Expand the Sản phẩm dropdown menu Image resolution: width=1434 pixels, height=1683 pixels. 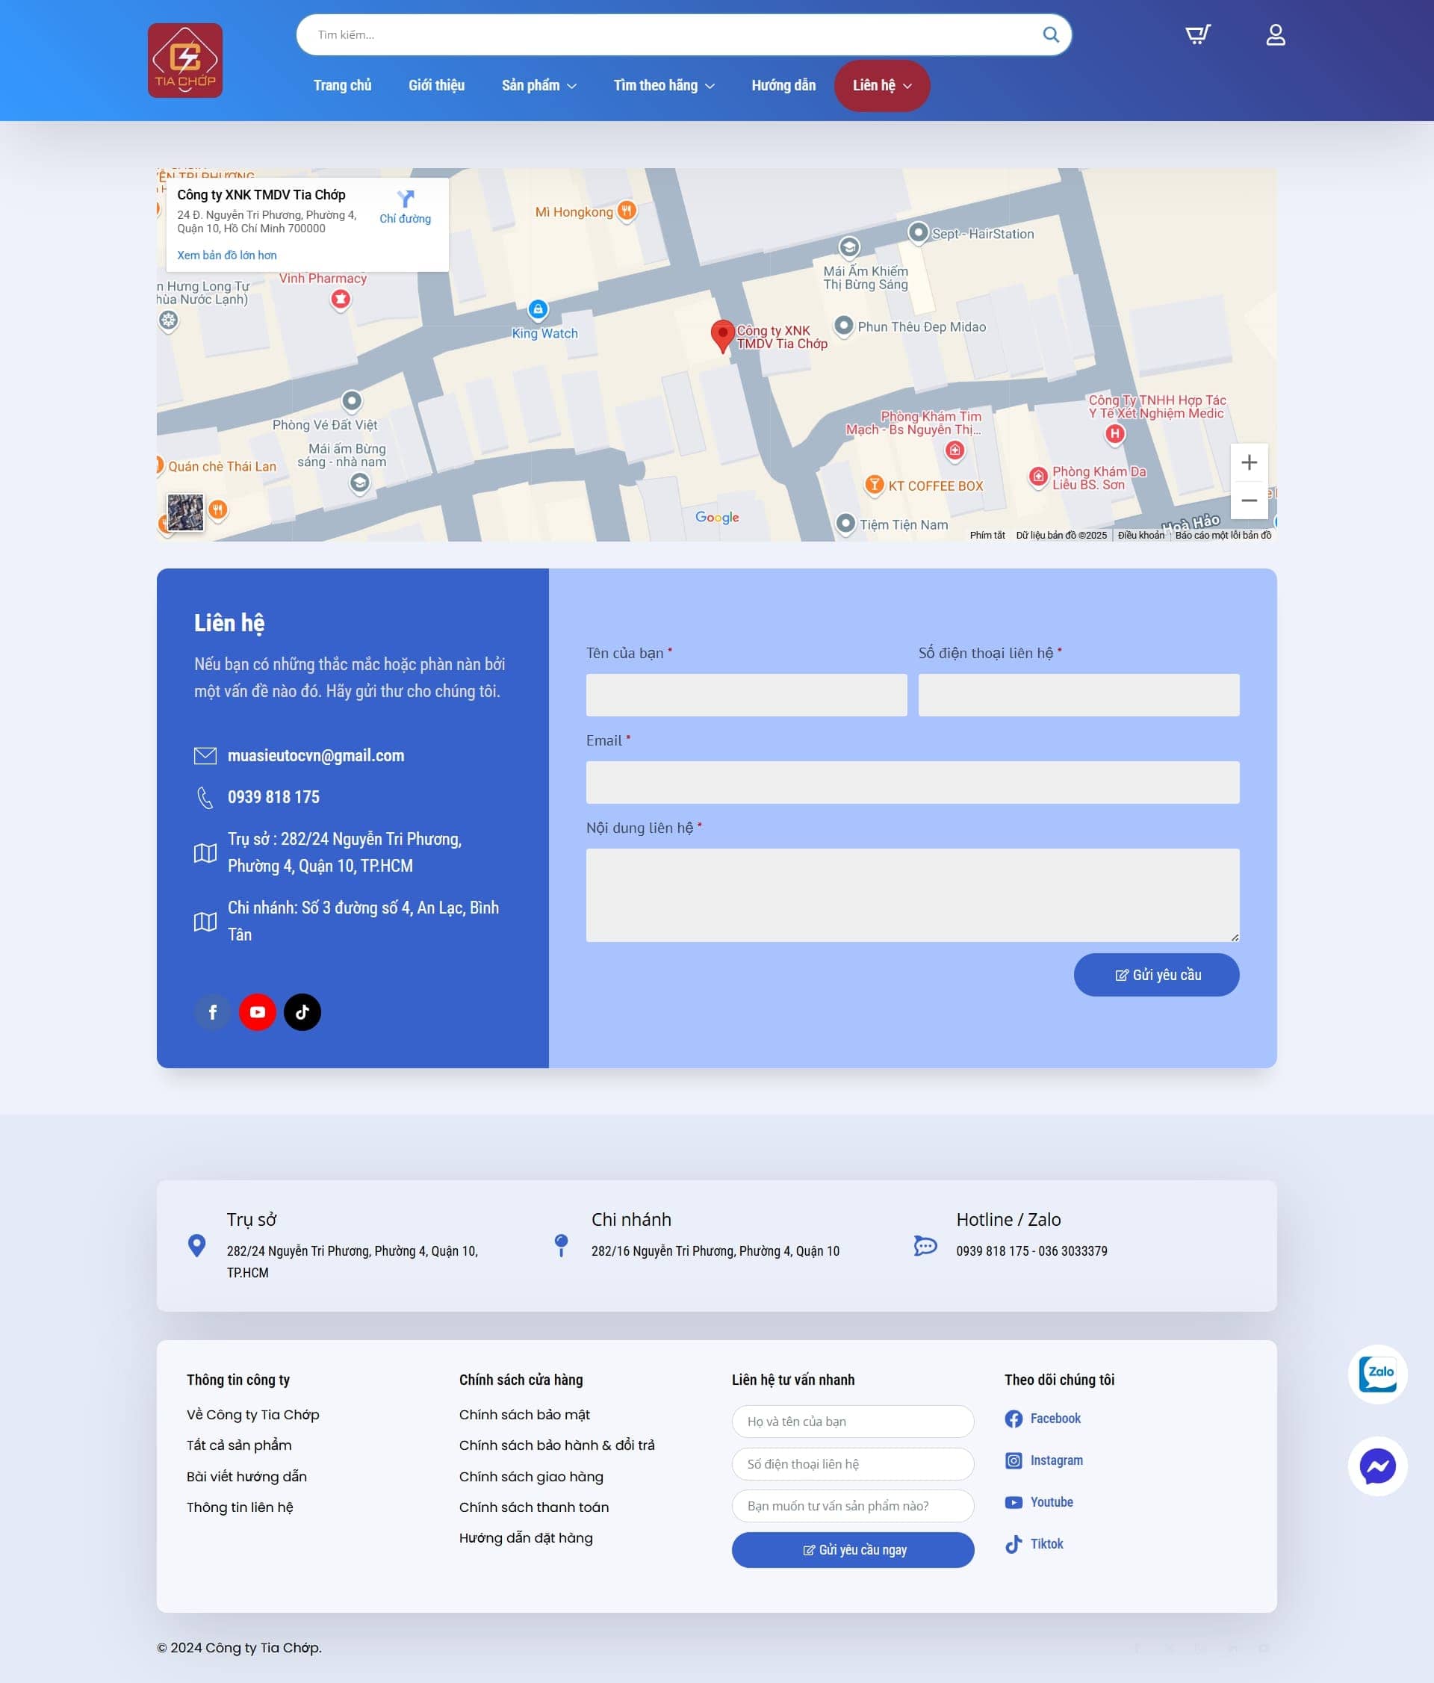coord(538,85)
